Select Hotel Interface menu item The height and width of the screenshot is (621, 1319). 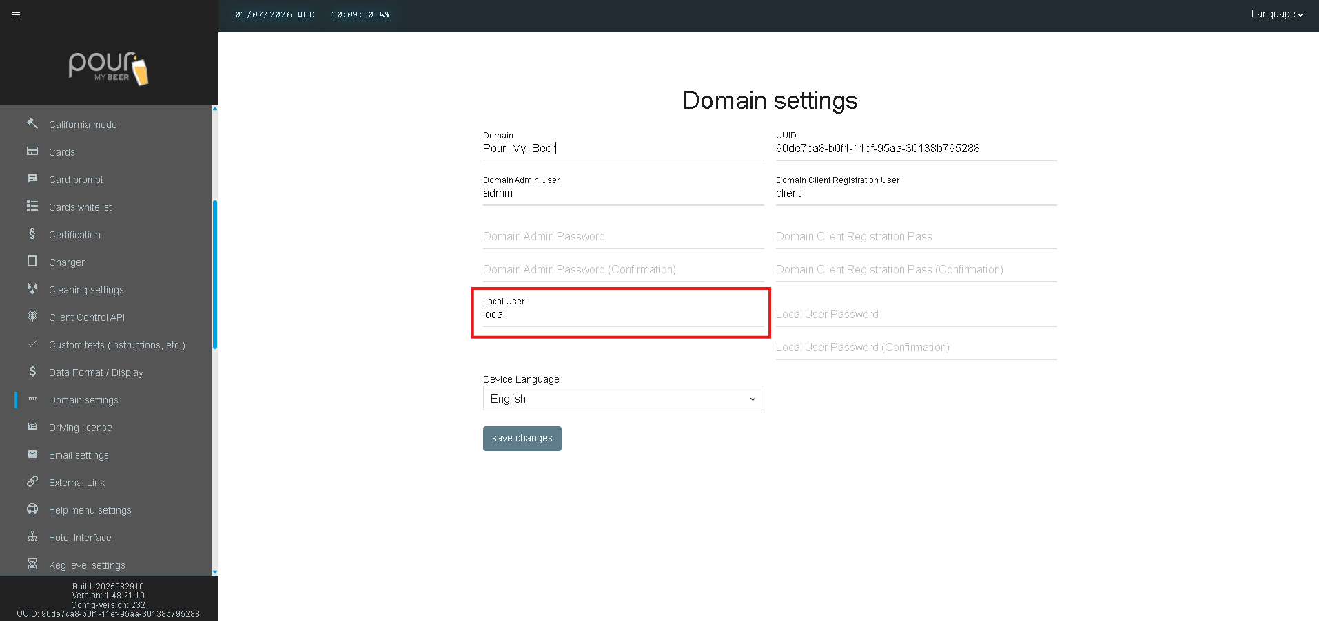tap(80, 538)
